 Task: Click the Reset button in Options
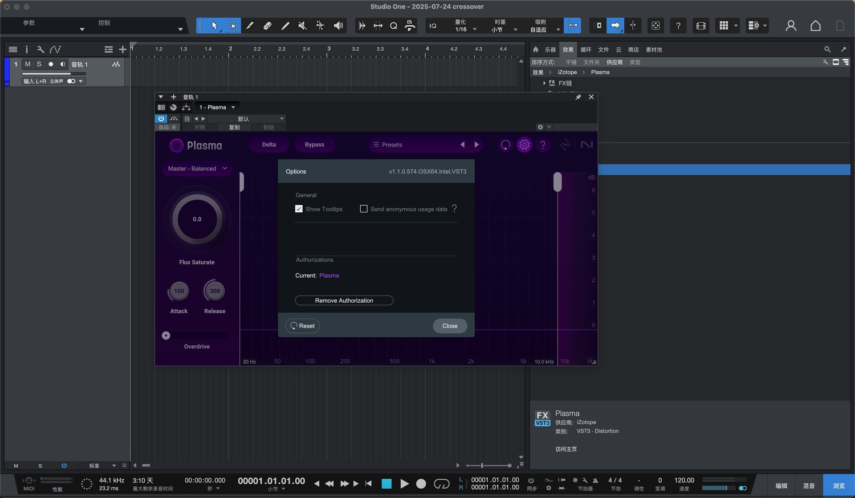point(302,326)
